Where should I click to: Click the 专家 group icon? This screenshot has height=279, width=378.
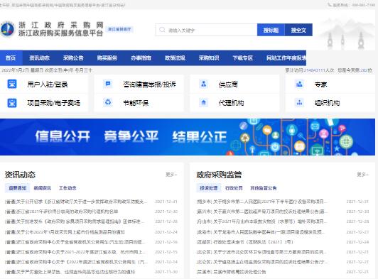(x=299, y=84)
